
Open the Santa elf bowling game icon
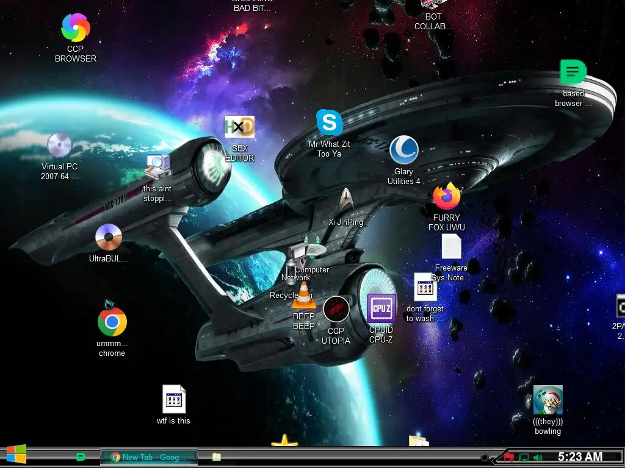(547, 400)
